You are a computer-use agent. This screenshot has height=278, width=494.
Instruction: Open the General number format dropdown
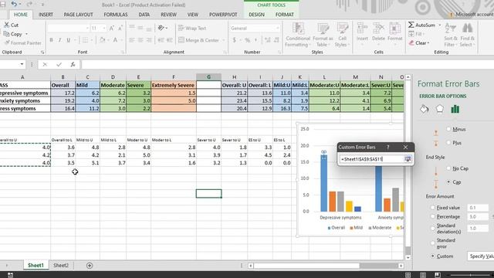point(277,28)
